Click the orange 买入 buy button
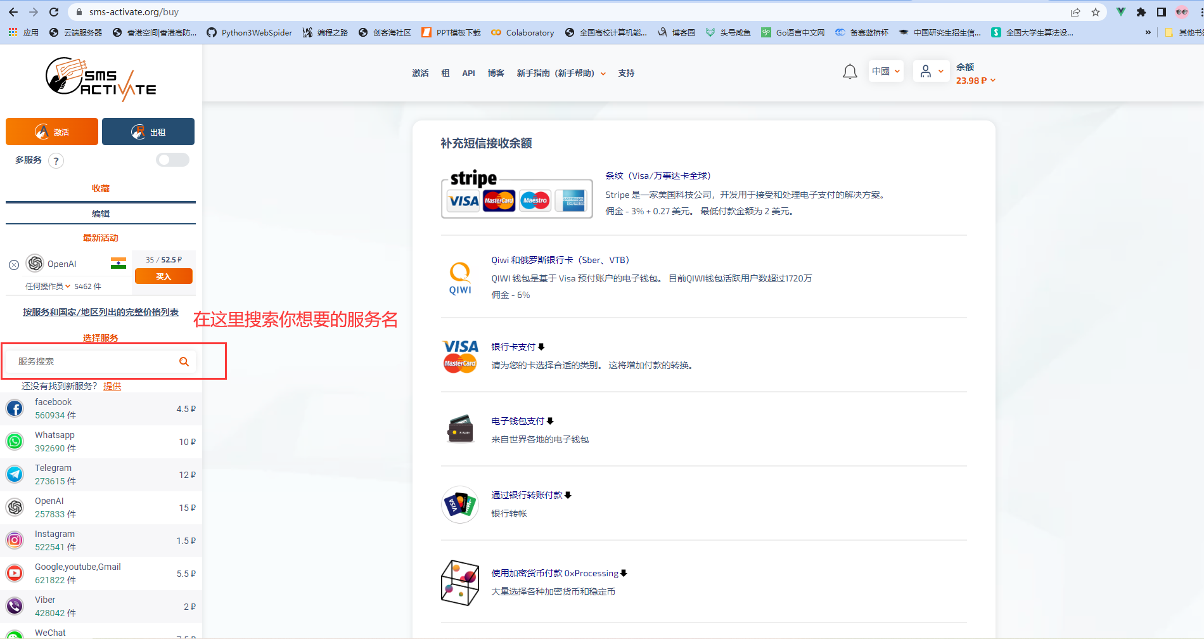 pos(163,276)
